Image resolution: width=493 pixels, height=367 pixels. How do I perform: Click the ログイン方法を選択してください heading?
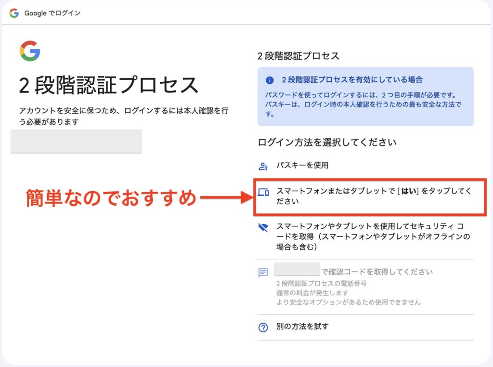click(327, 143)
